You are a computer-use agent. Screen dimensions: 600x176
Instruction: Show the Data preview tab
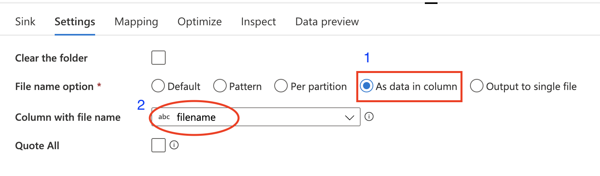coord(327,21)
